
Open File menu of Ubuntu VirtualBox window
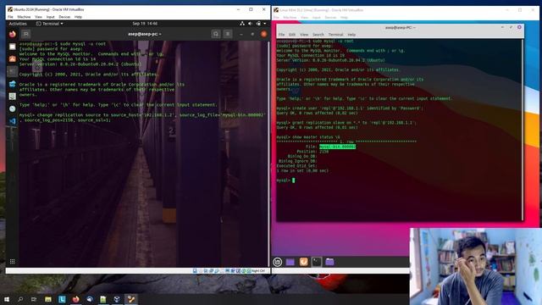pos(10,17)
